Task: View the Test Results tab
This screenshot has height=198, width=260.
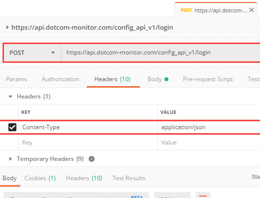Action: (x=129, y=178)
